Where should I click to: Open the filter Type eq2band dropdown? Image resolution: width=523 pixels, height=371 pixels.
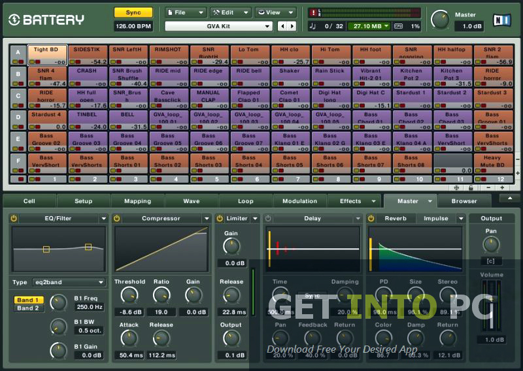[x=69, y=282]
